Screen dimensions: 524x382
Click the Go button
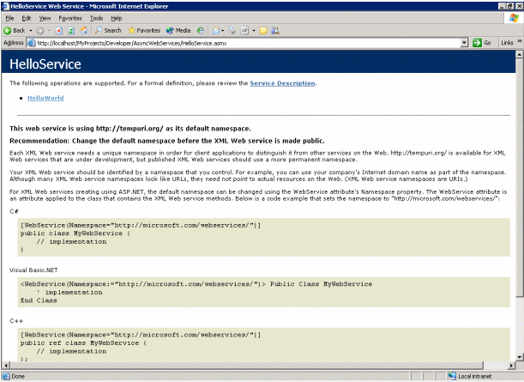click(x=481, y=43)
